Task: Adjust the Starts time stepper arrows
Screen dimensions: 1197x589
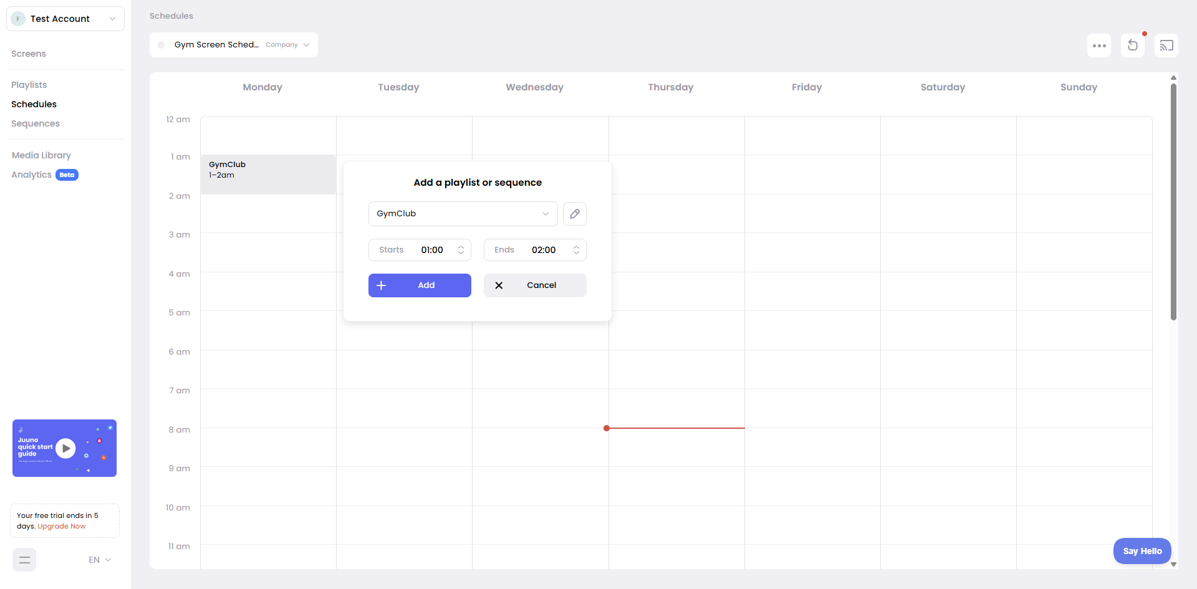Action: [x=461, y=250]
